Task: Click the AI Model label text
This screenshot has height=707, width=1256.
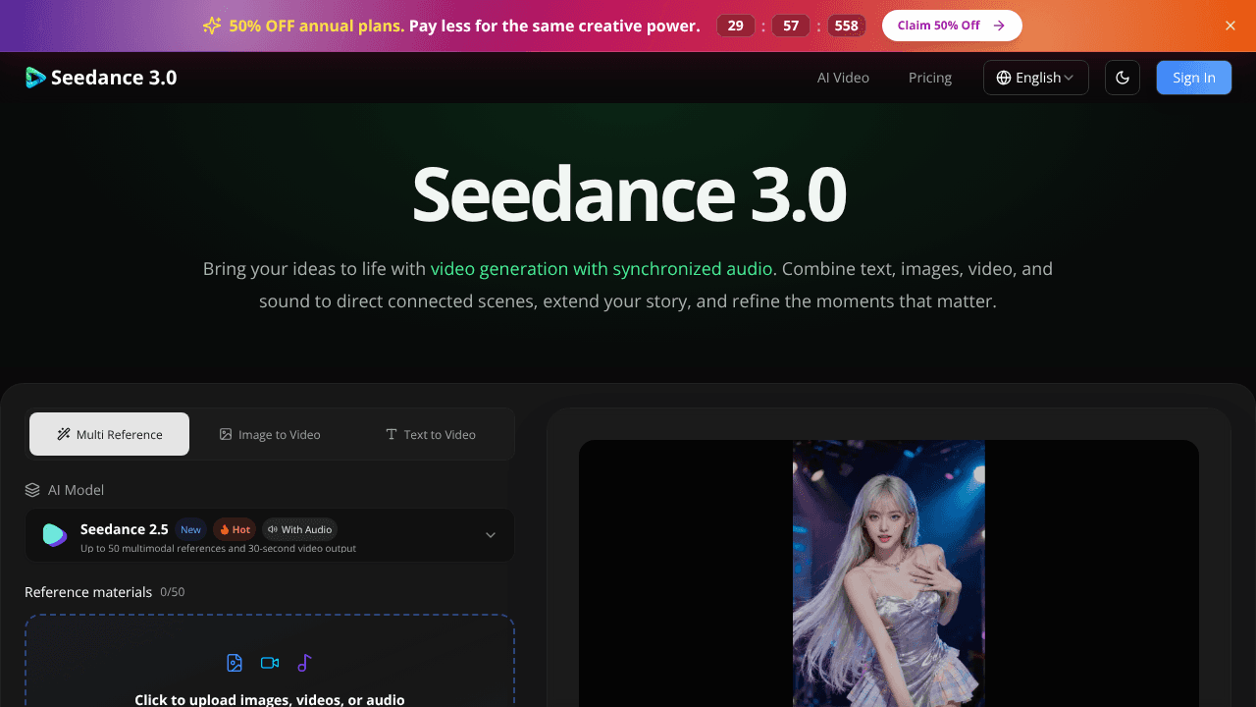Action: point(76,490)
